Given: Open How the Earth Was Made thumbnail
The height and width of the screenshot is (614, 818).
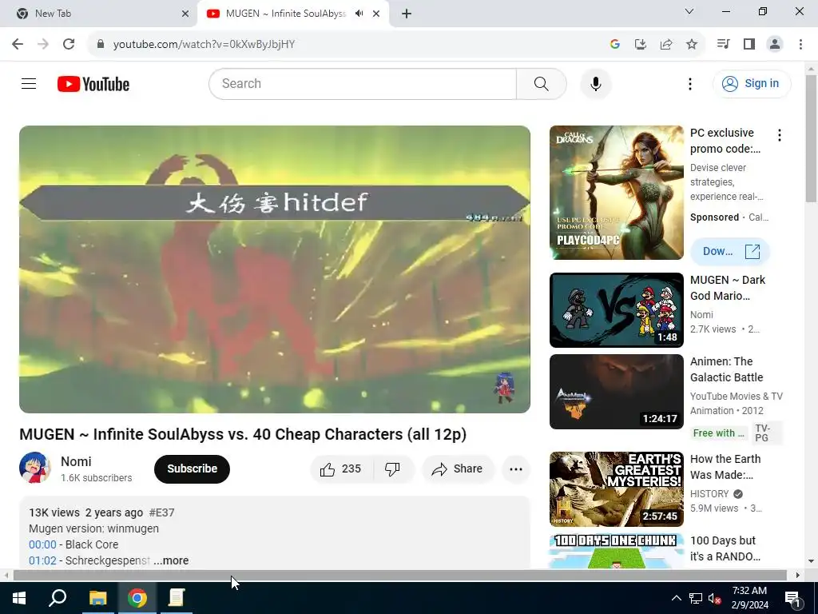Looking at the screenshot, I should click(x=616, y=489).
